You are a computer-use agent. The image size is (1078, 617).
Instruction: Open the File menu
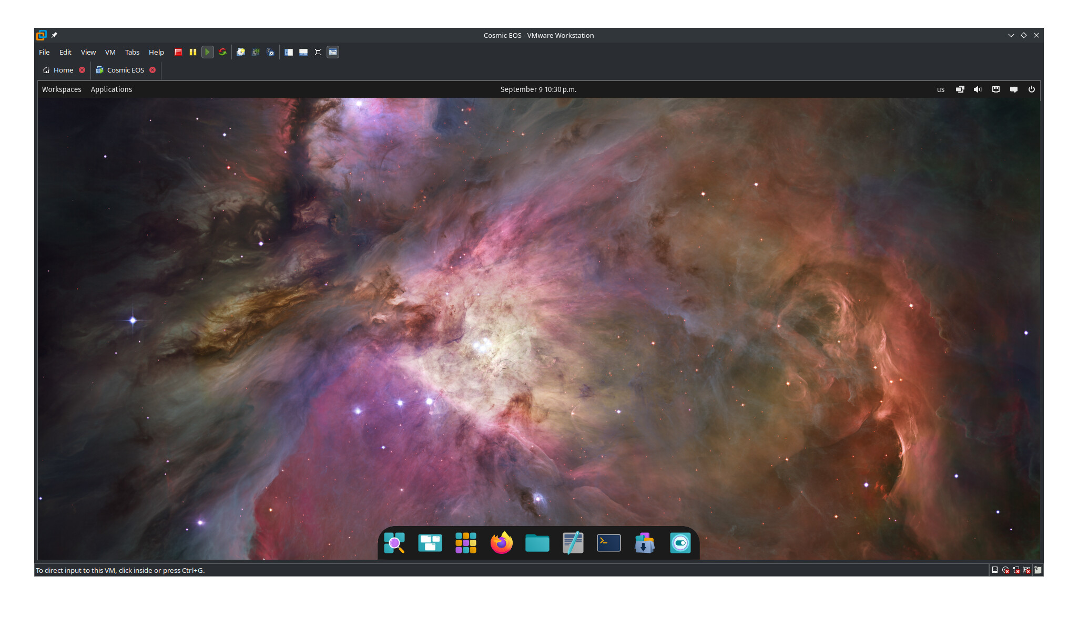click(x=44, y=52)
